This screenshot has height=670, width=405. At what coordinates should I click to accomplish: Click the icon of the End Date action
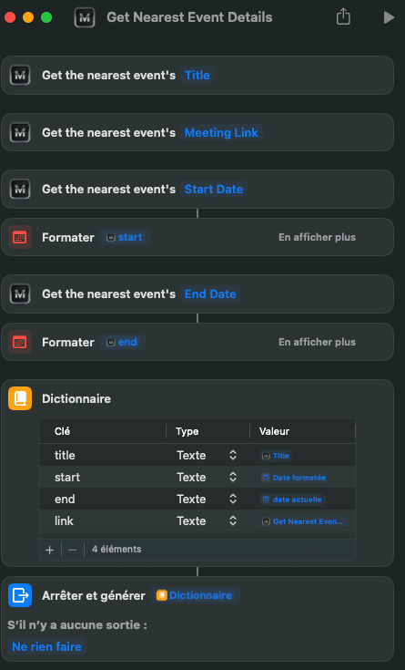click(20, 294)
